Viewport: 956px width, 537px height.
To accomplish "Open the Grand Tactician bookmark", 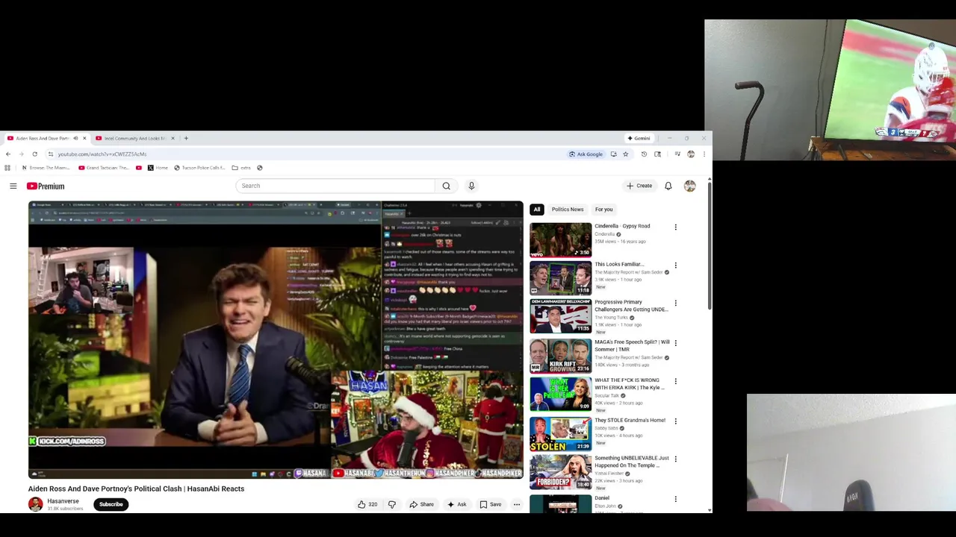I will point(104,168).
